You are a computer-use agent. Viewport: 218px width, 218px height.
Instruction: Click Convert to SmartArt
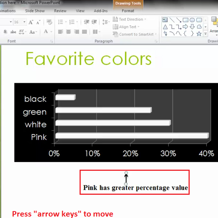(134, 34)
